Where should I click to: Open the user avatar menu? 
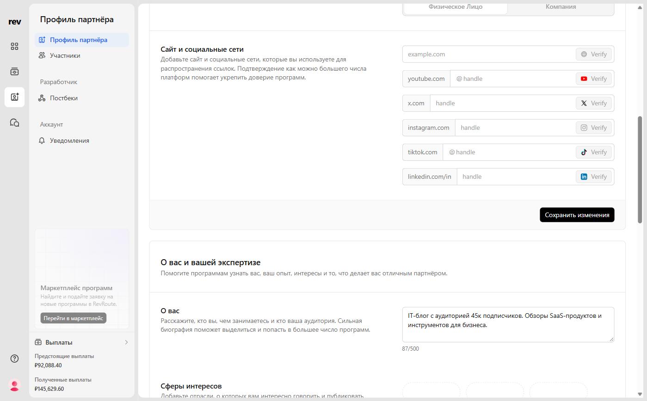click(15, 385)
